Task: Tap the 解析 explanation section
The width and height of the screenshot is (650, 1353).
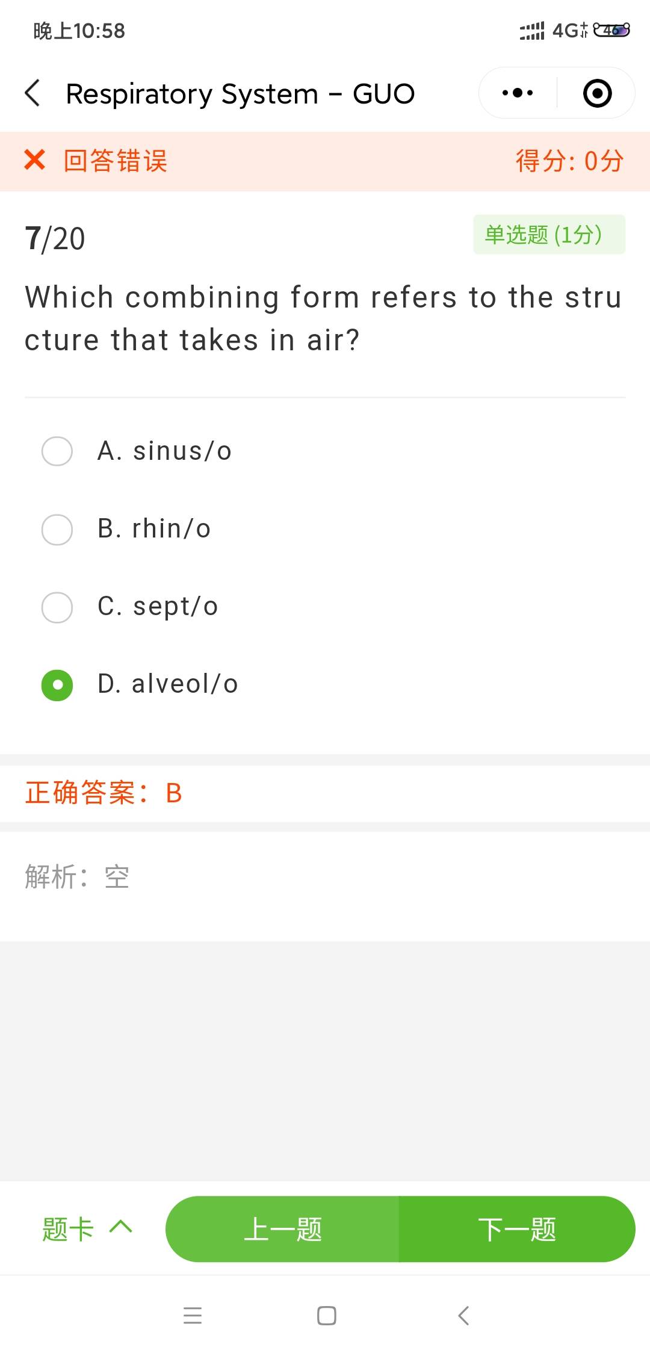Action: [77, 877]
